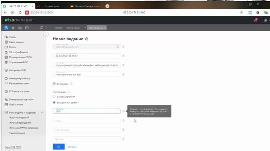
Task: Click help icon beside Месяцы field
Action: pos(123,139)
